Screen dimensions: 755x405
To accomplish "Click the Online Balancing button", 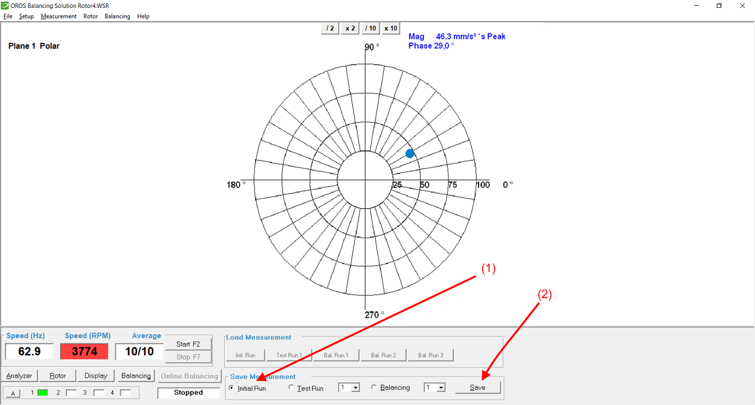I will [189, 376].
